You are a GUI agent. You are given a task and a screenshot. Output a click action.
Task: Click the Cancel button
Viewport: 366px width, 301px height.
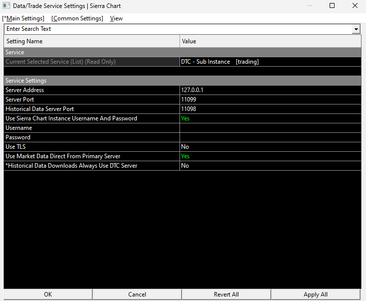(x=137, y=295)
